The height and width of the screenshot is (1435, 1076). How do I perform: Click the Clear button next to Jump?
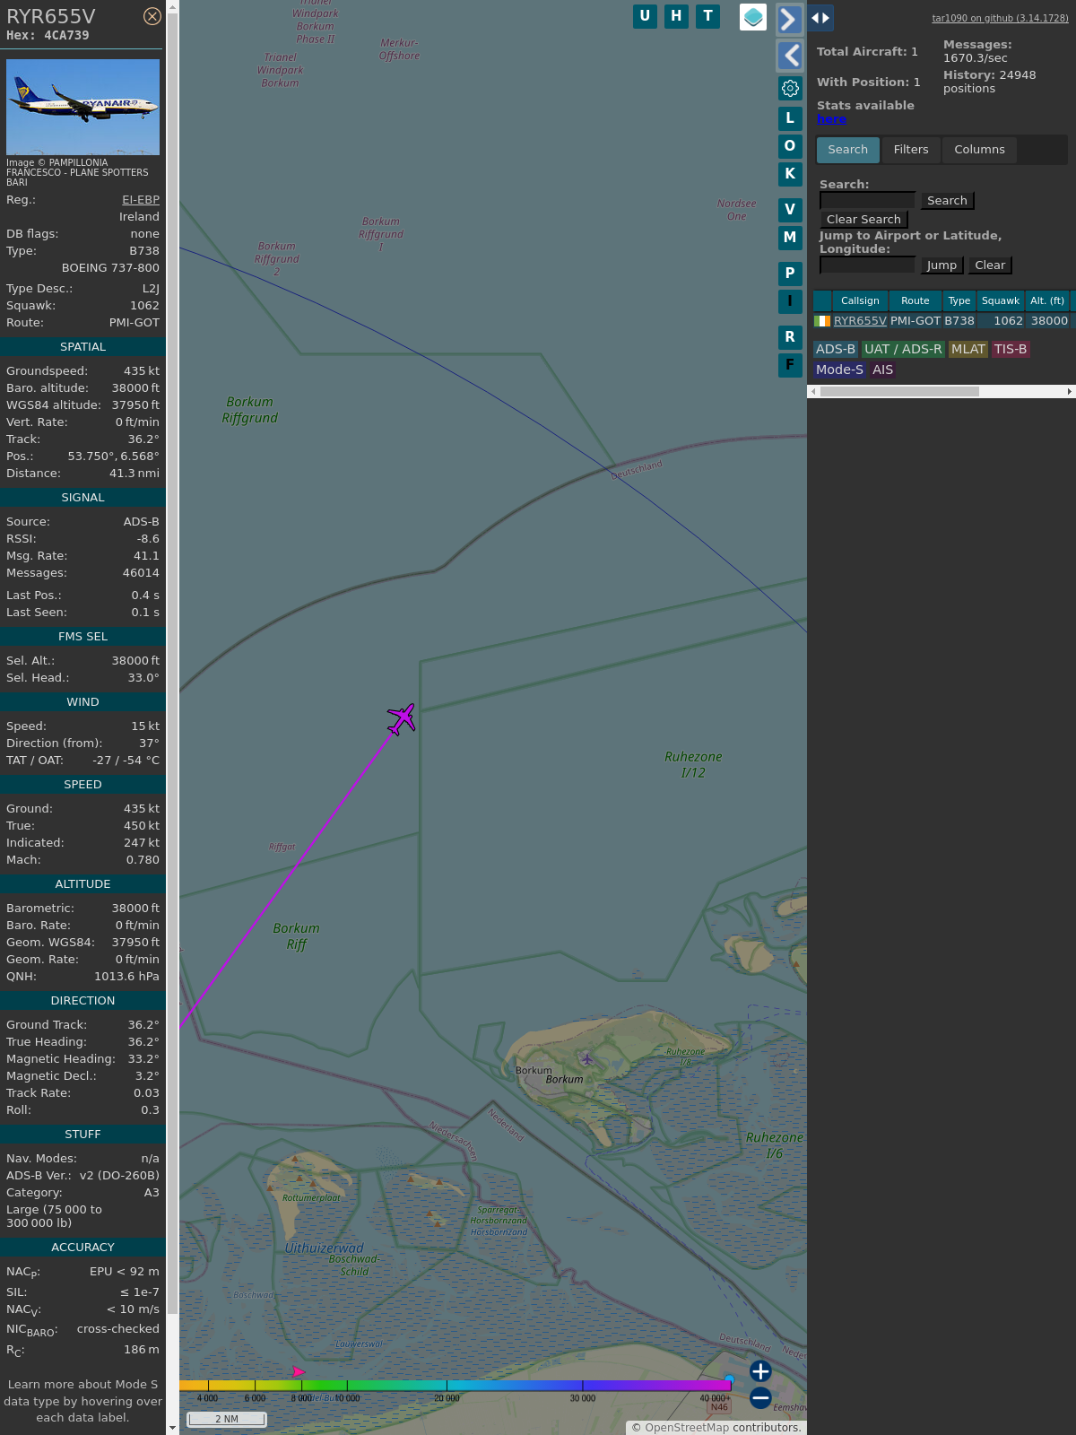(x=990, y=265)
